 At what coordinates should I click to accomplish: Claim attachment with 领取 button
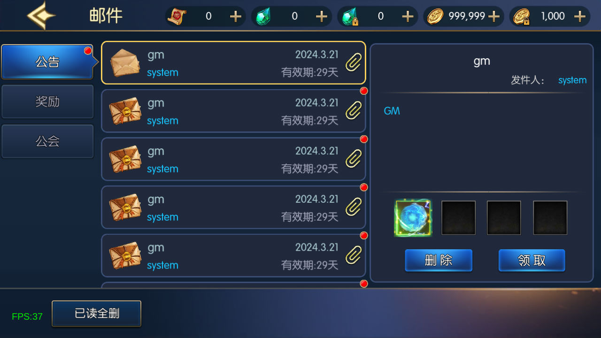tap(532, 260)
